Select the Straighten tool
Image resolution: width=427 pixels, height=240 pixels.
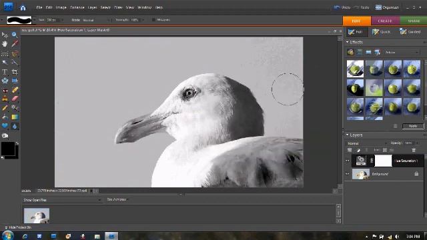(x=15, y=81)
